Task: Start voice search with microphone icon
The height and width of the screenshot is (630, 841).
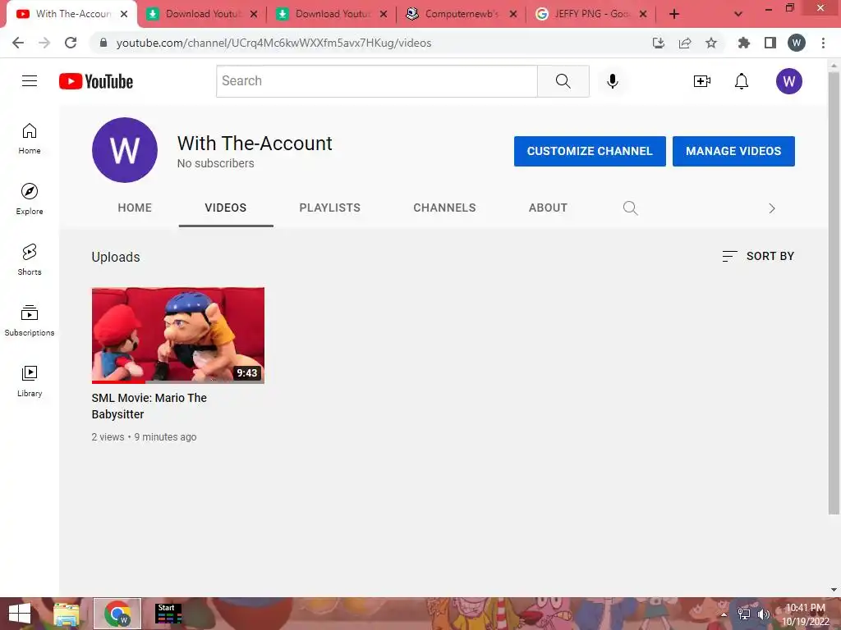Action: tap(612, 81)
